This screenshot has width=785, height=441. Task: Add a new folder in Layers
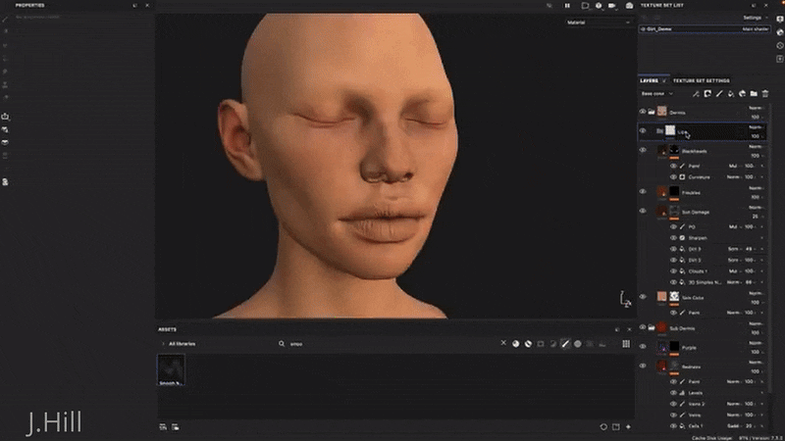pyautogui.click(x=754, y=94)
